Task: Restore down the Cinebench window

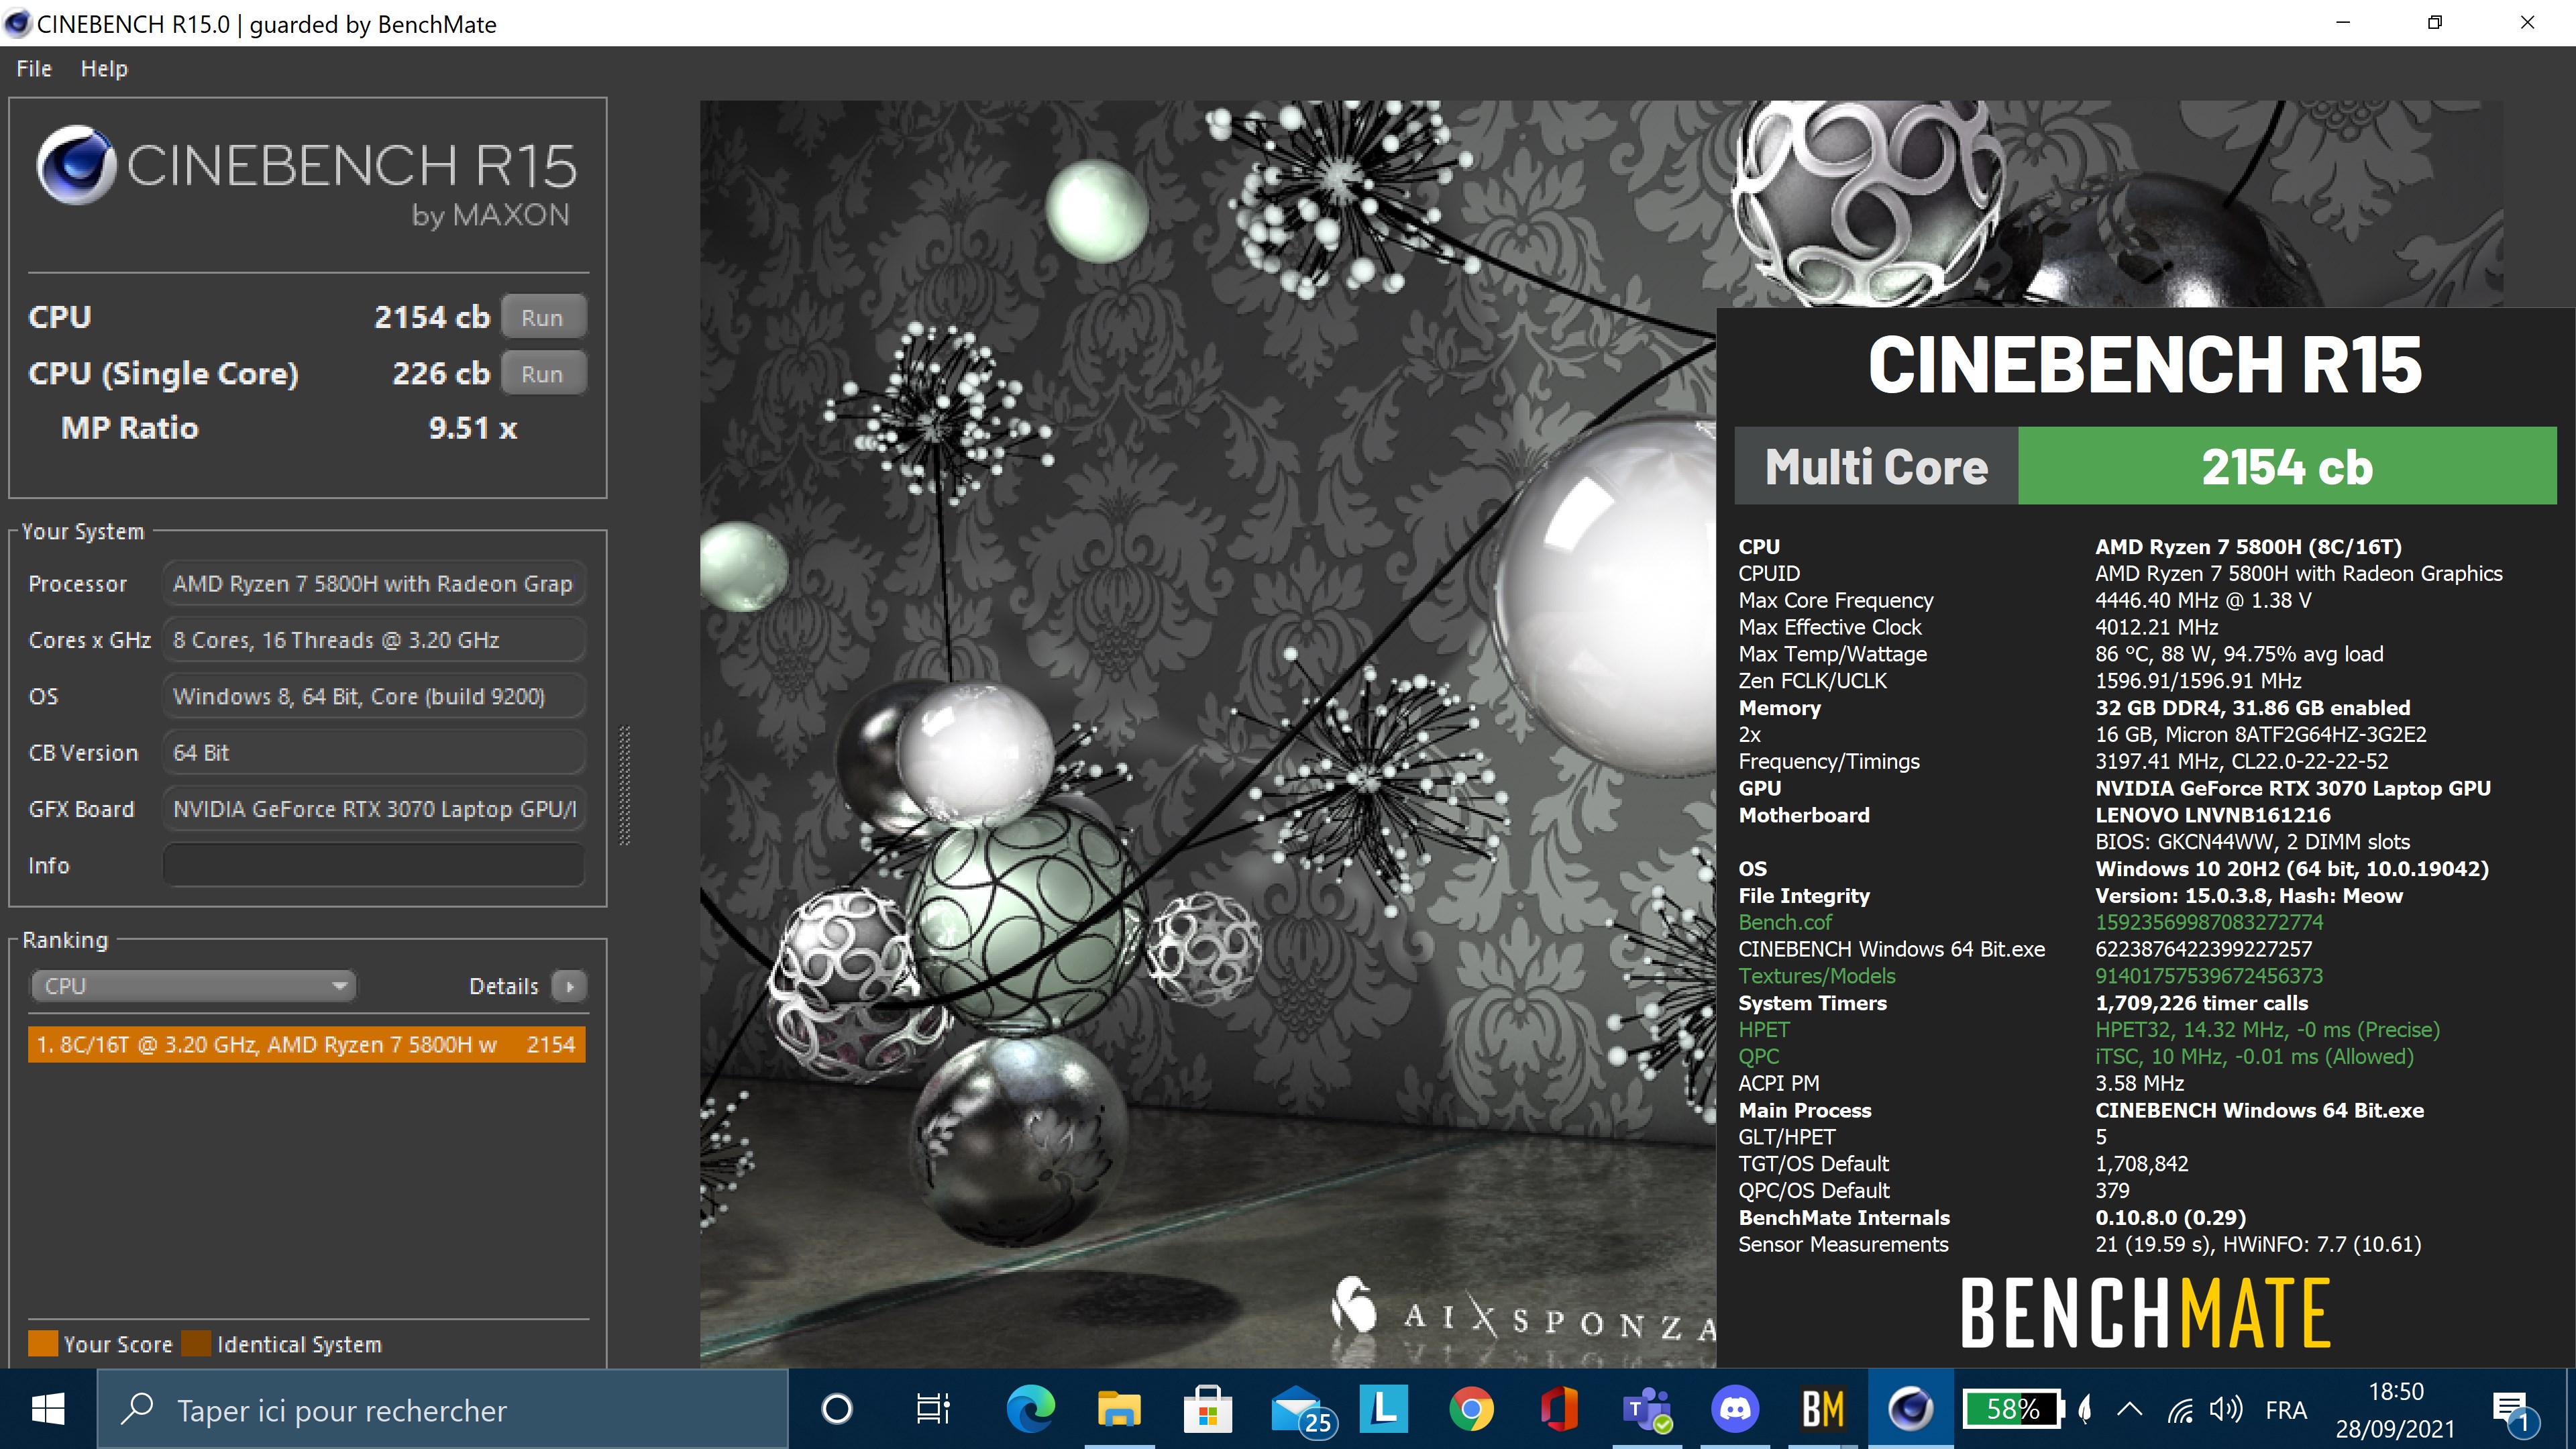Action: click(2435, 22)
